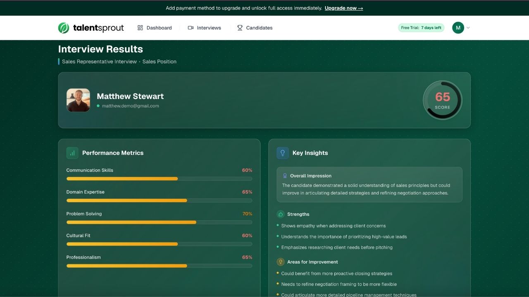529x297 pixels.
Task: Click the Communication Skills progress bar
Action: [159, 179]
